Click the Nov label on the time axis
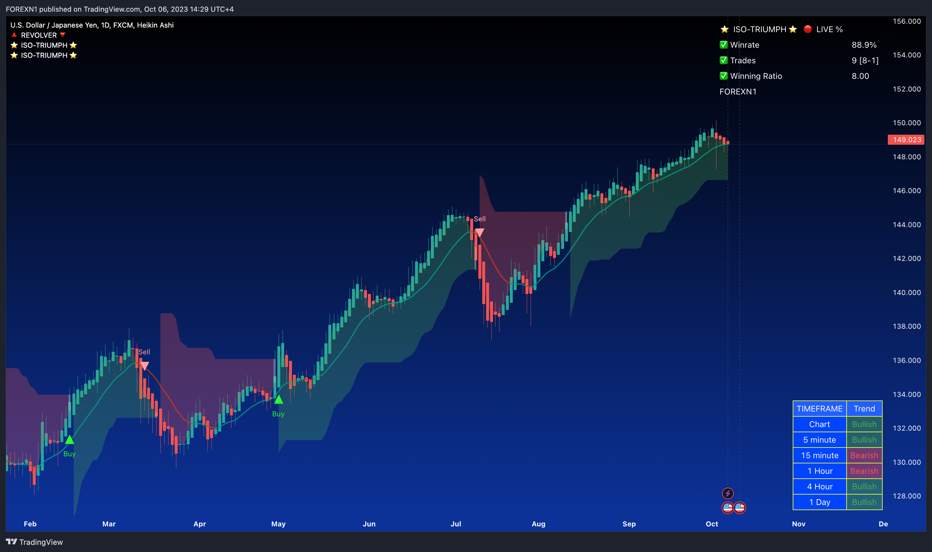 (x=799, y=524)
